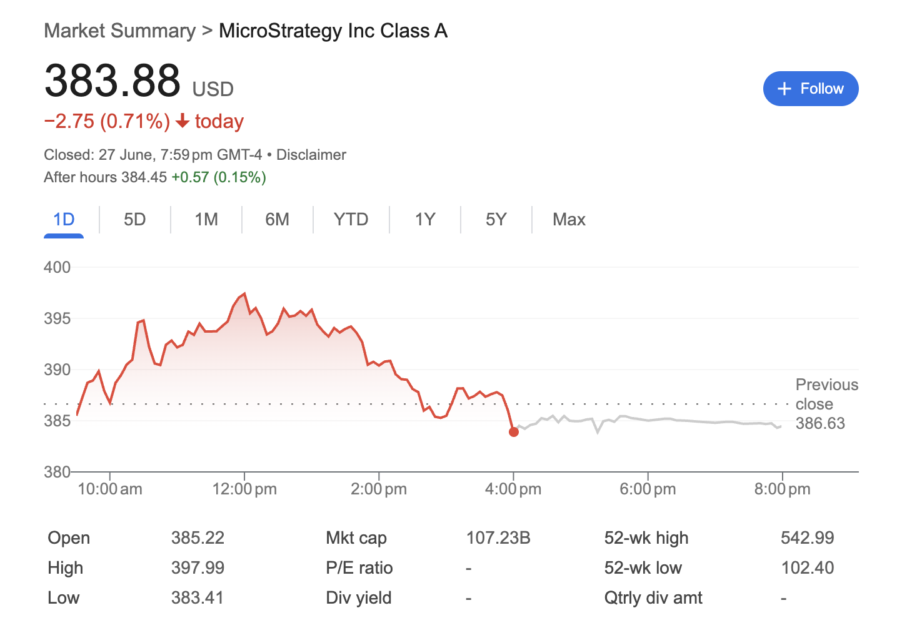Click the 52-wk high value 542.99
Screen dimensions: 907x623
click(x=808, y=537)
